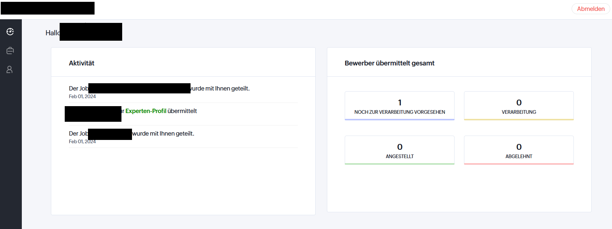Click the Hallo greeting text
This screenshot has width=612, height=229.
point(52,33)
